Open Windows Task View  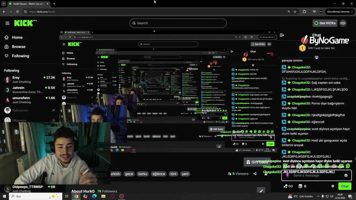(67, 196)
